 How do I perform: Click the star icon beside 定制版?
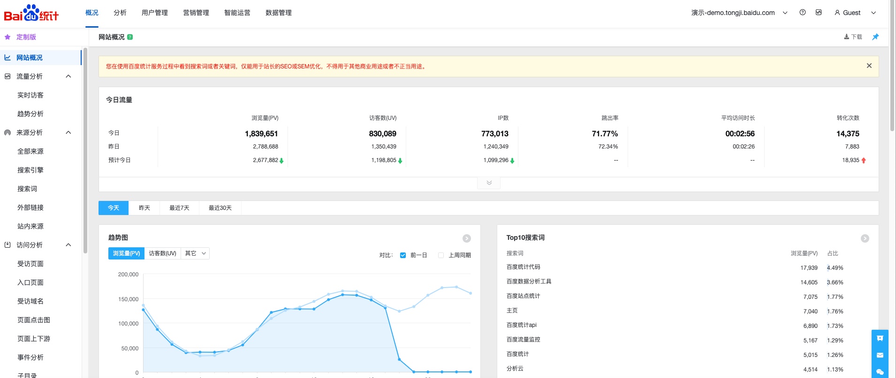tap(8, 37)
